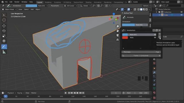Image resolution: width=184 pixels, height=103 pixels.
Task: Switch to Shading workspace tab
Action: click(88, 2)
